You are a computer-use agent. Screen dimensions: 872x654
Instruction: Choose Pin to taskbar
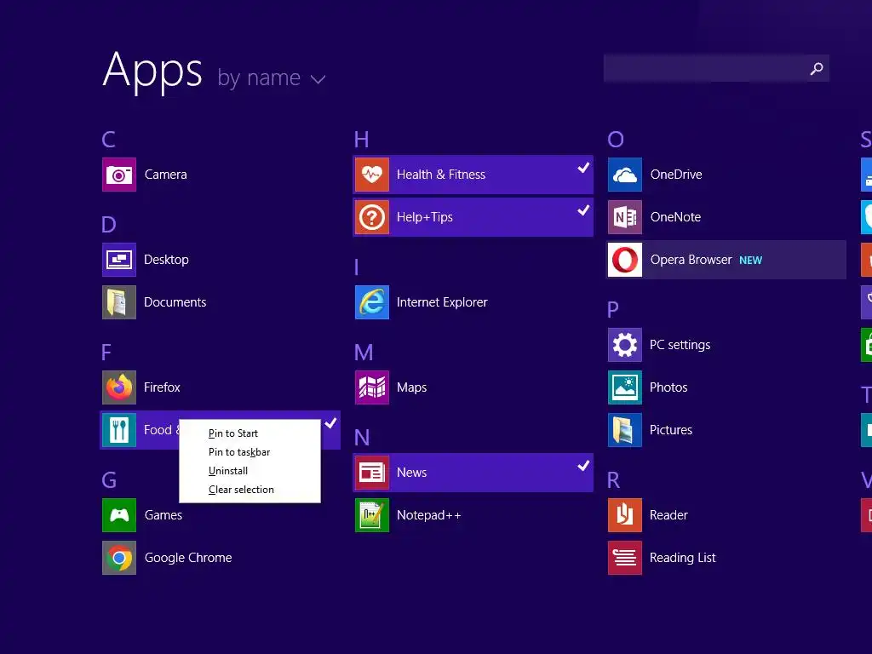click(x=239, y=452)
